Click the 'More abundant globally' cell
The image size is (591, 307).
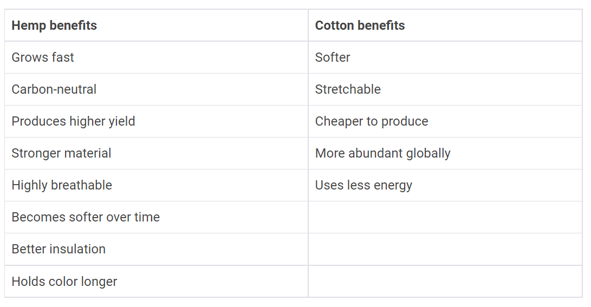[x=382, y=153]
